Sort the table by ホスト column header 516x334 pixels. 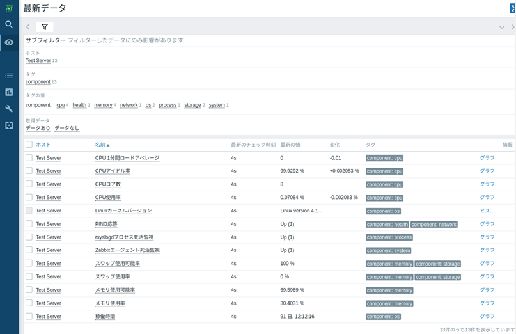[43, 145]
